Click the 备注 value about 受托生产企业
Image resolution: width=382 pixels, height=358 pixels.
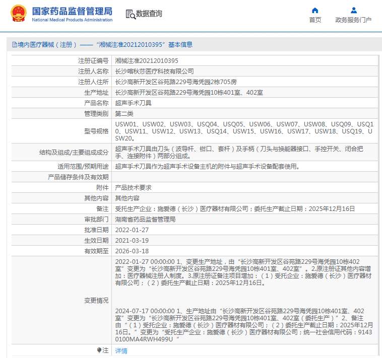pyautogui.click(x=235, y=209)
